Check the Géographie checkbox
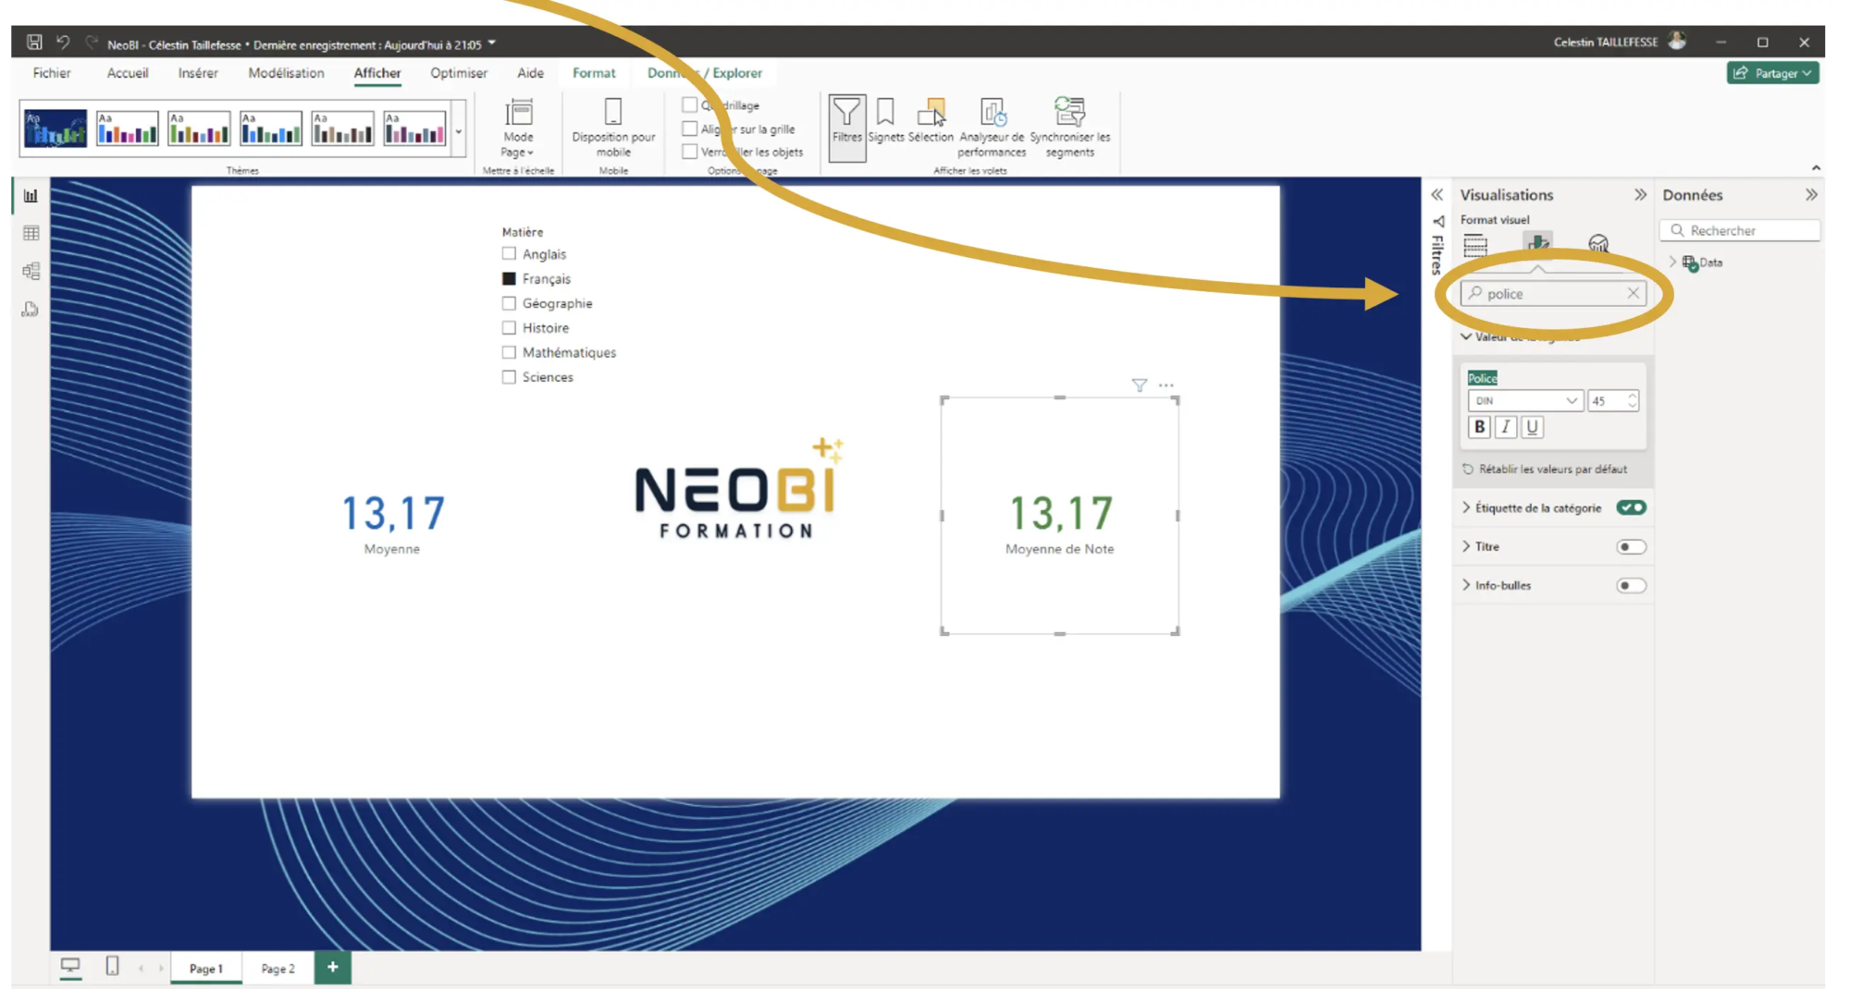Image resolution: width=1850 pixels, height=989 pixels. tap(509, 303)
